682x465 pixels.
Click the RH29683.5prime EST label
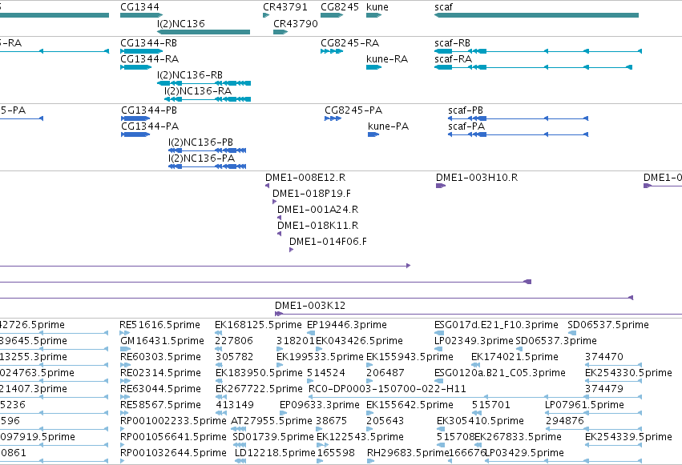click(408, 452)
